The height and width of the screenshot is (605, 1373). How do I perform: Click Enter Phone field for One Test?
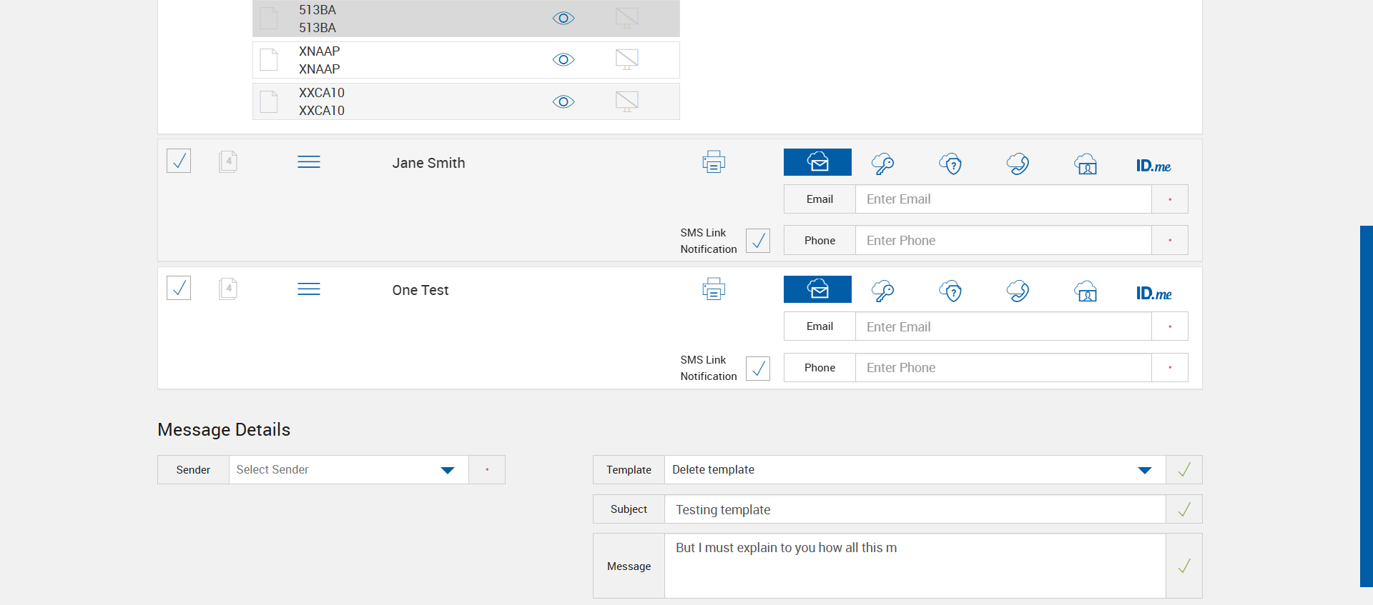[x=1003, y=368]
